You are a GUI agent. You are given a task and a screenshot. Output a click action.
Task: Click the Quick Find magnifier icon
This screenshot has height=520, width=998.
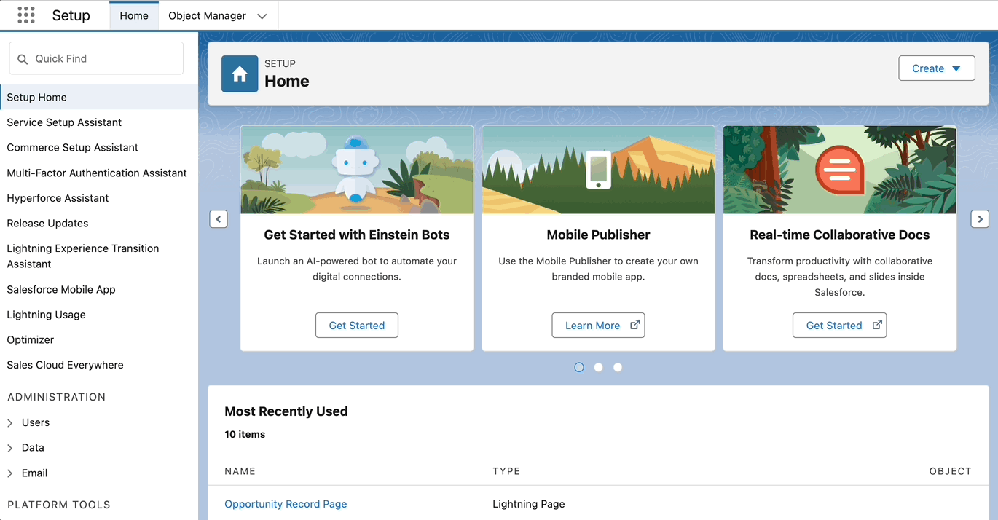(23, 59)
